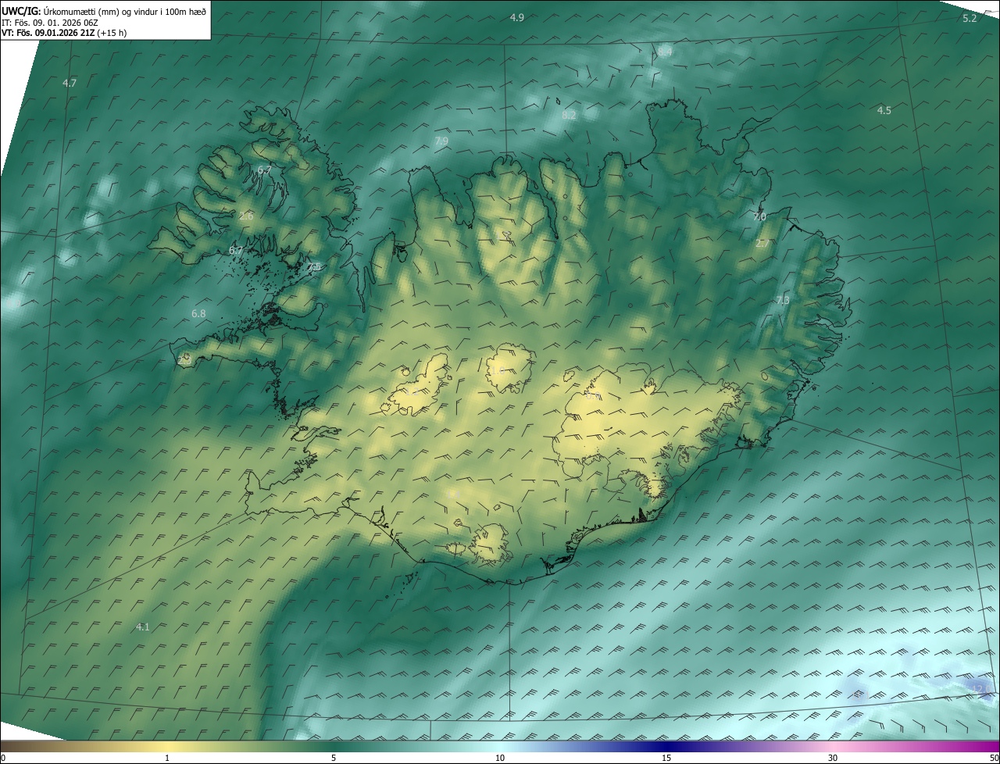Click the 4.9 value label on the map
1000x764 pixels.
click(x=517, y=17)
